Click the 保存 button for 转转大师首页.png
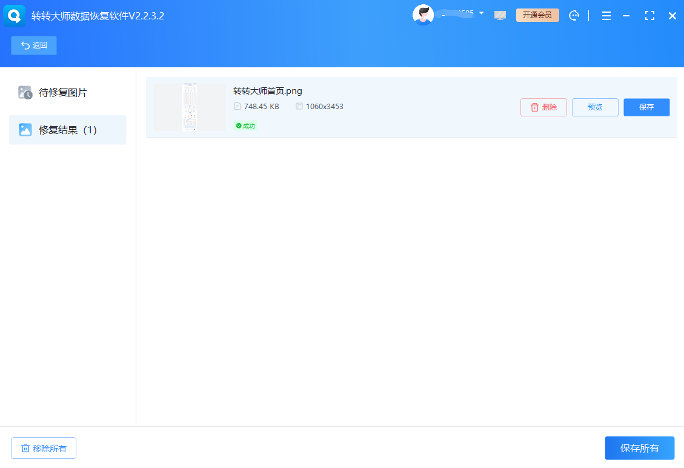684x468 pixels. (x=646, y=107)
